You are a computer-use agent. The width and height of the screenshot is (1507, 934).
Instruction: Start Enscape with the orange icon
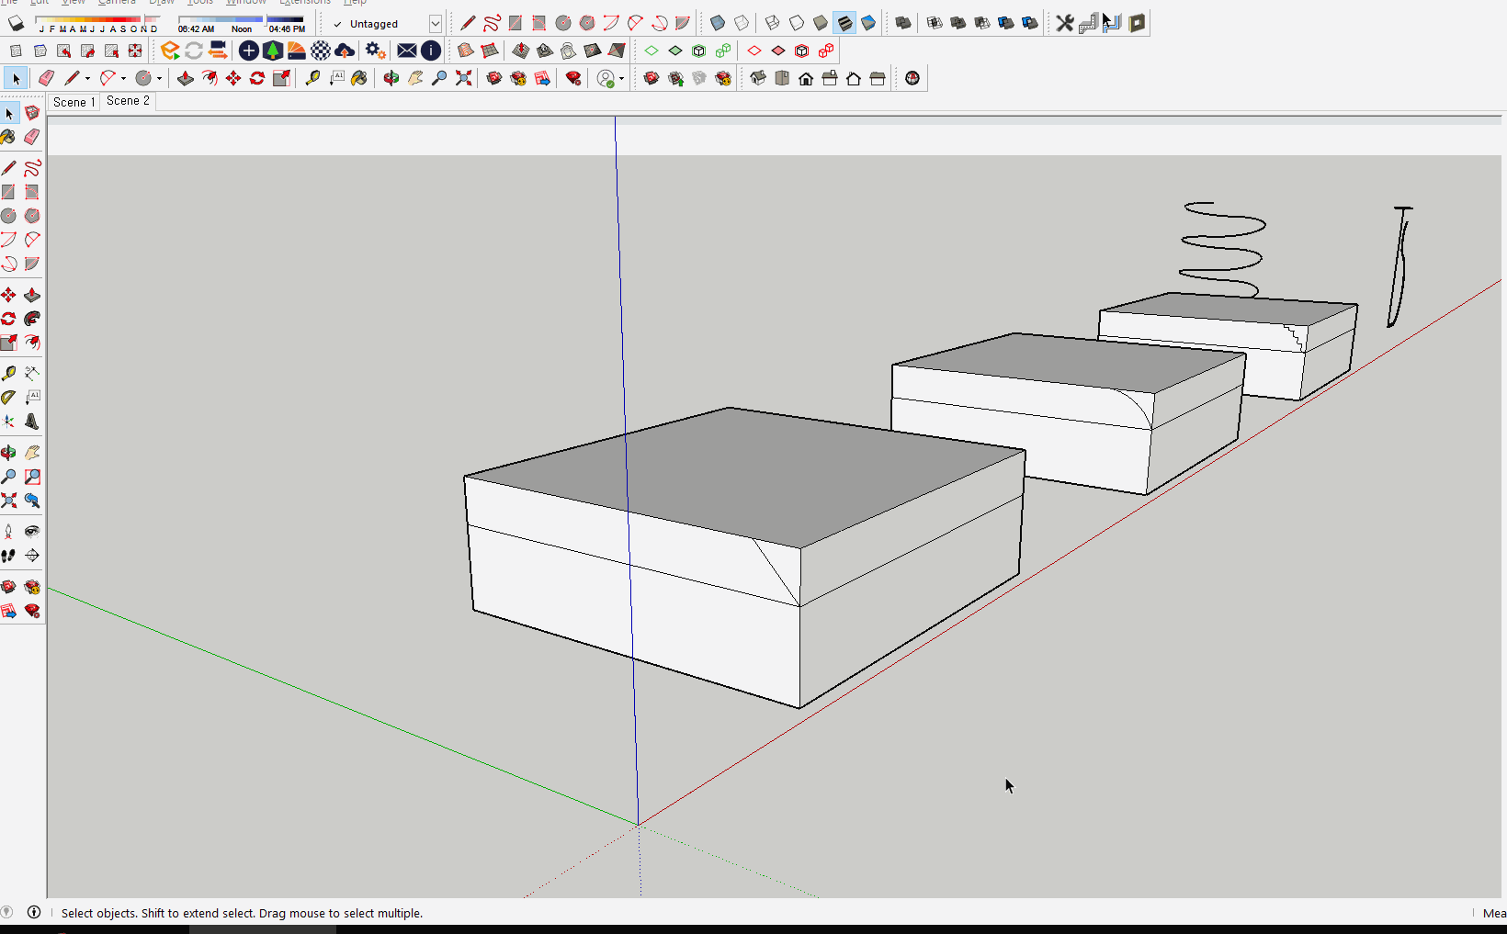pyautogui.click(x=170, y=51)
